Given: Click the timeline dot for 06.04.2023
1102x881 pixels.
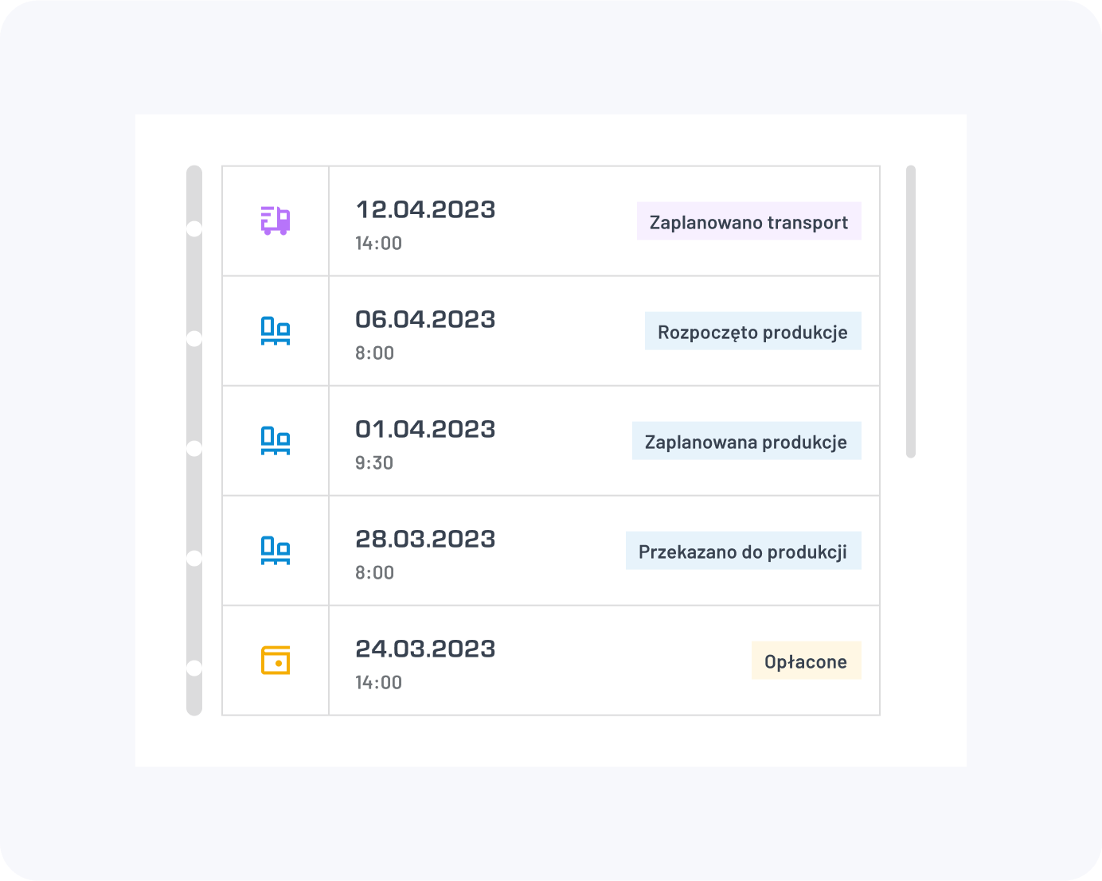Looking at the screenshot, I should (x=194, y=339).
